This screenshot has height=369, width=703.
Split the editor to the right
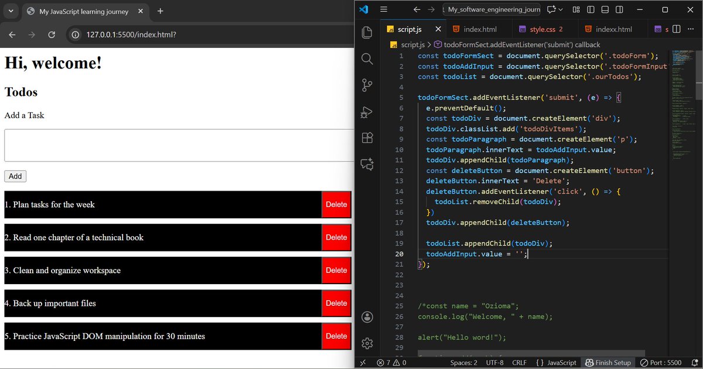pos(676,29)
